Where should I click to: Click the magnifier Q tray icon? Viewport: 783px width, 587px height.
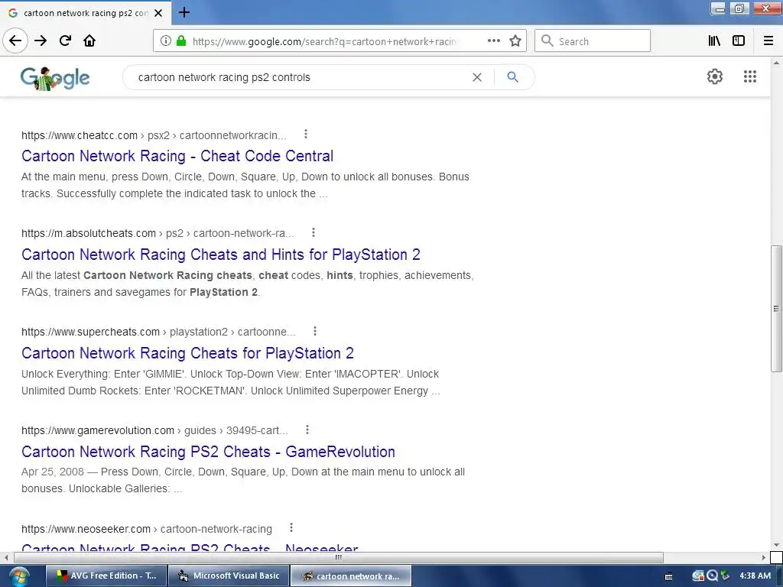(x=712, y=576)
